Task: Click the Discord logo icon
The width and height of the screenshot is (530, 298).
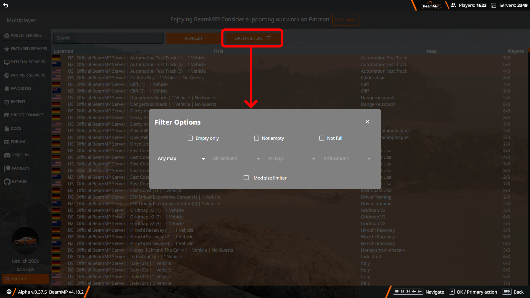Action: click(x=7, y=155)
